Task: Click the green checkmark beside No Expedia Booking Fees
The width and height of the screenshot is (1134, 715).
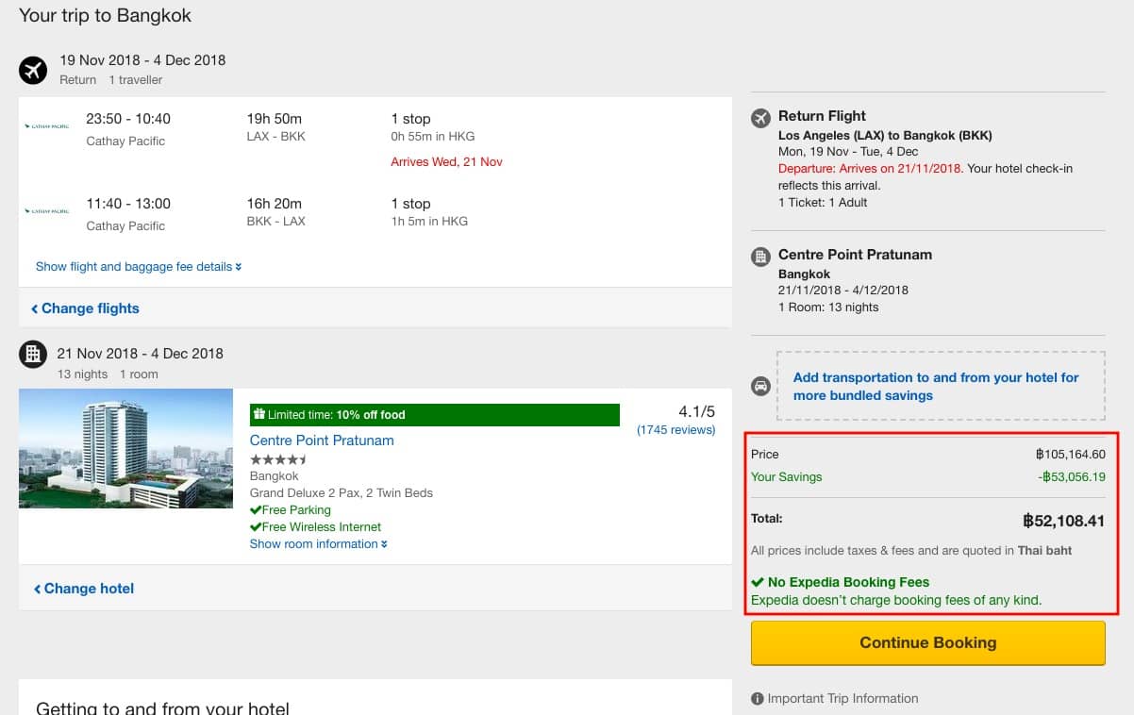Action: 758,582
